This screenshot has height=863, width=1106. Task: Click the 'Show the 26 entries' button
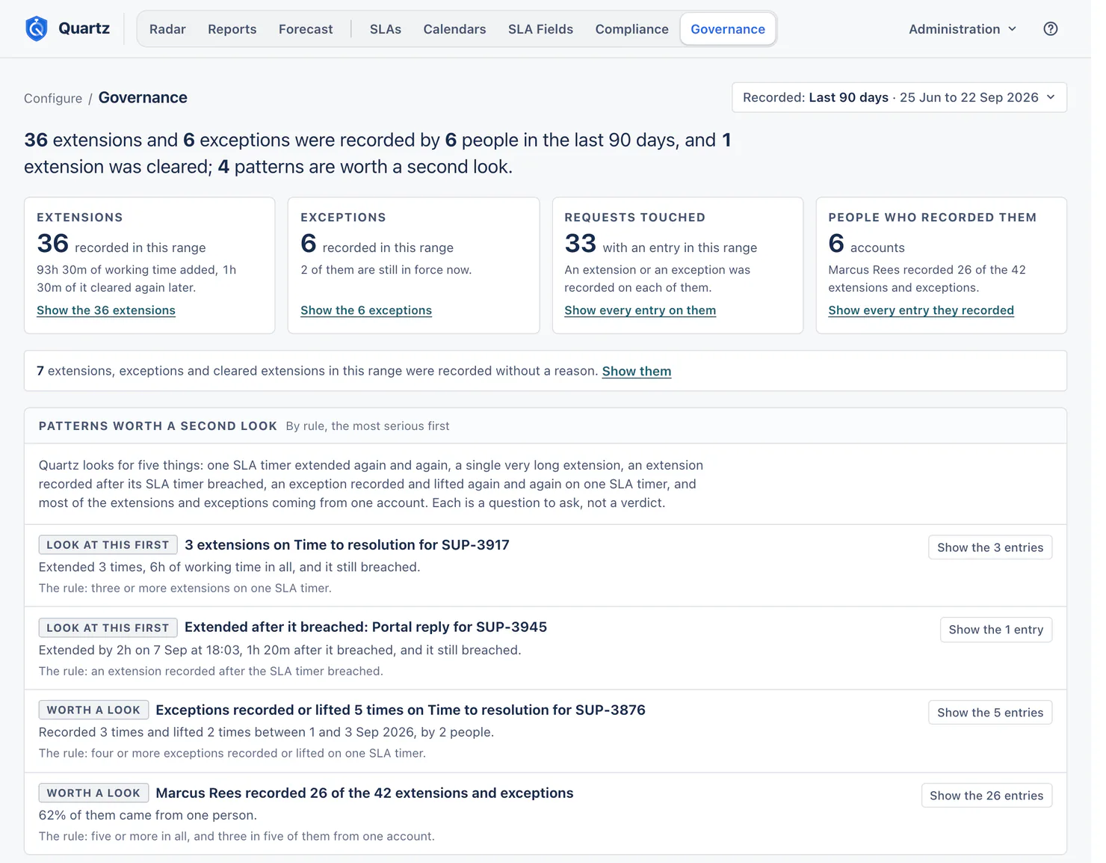pyautogui.click(x=986, y=796)
